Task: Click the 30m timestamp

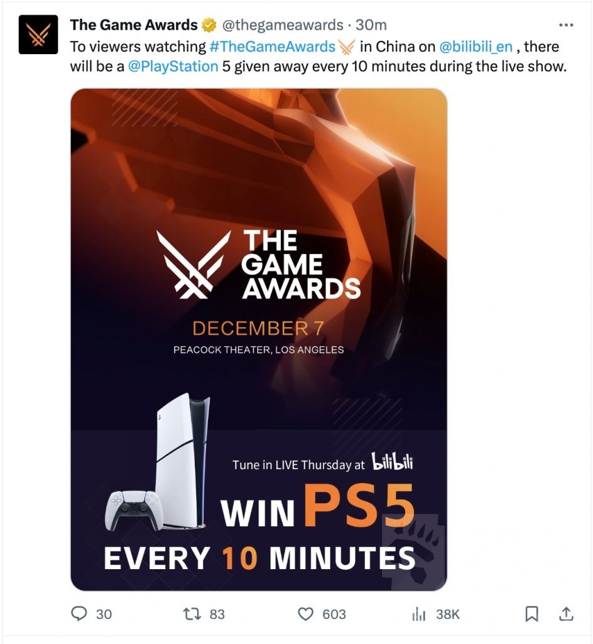Action: click(x=371, y=25)
